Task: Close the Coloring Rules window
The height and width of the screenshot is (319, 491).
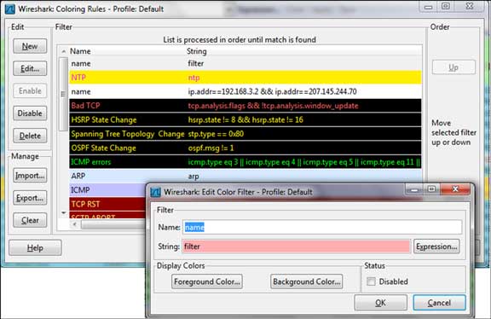Action: point(469,6)
